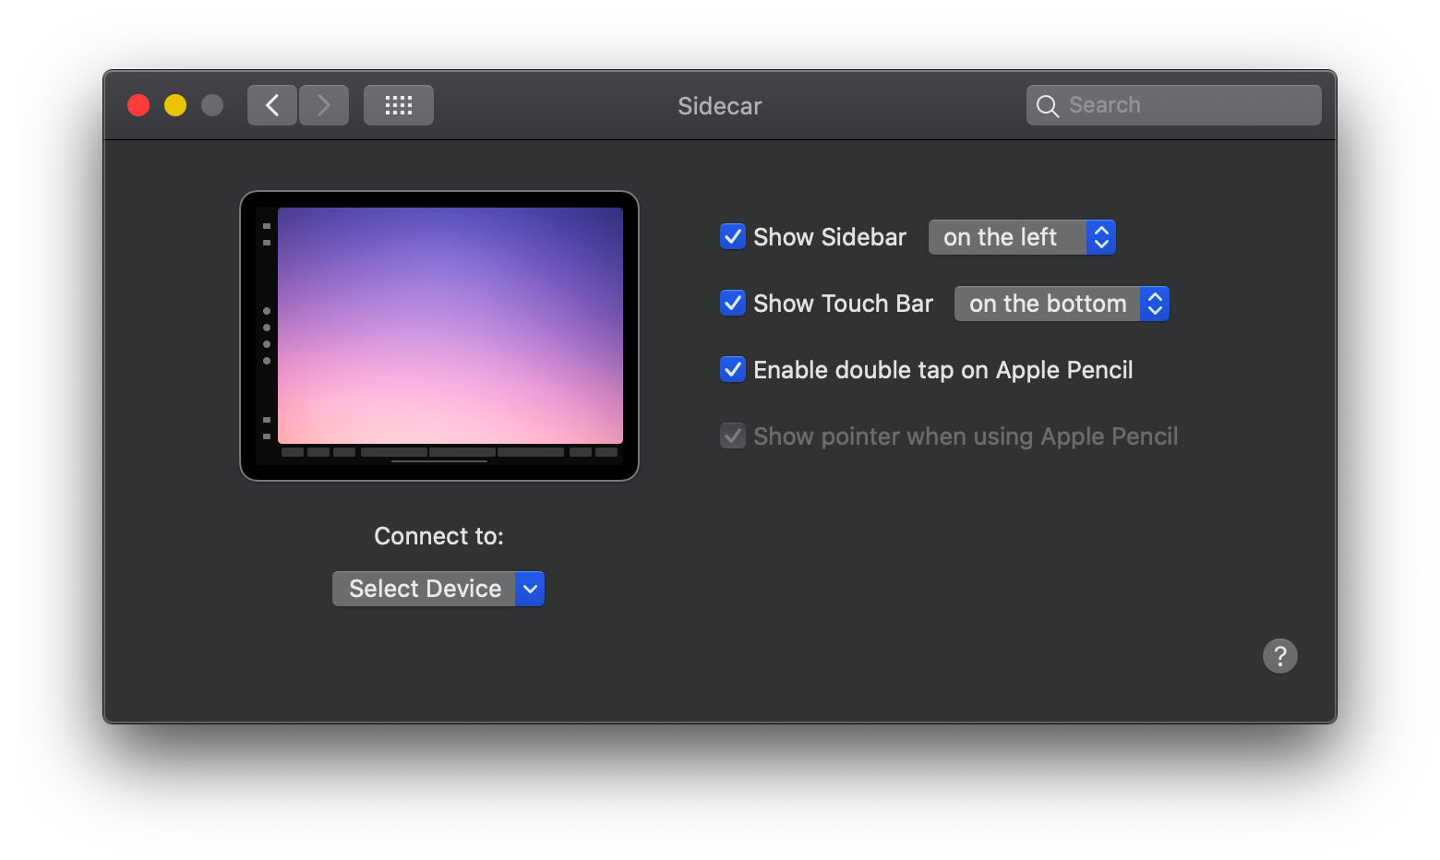The height and width of the screenshot is (860, 1440).
Task: Expand the Select Device dropdown
Action: pos(438,589)
